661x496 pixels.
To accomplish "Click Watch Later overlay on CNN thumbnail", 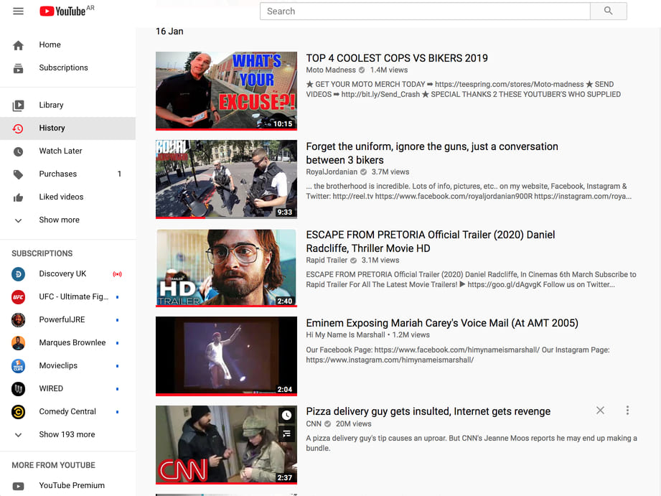I will click(286, 415).
